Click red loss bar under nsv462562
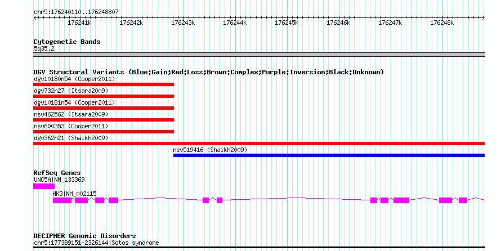This screenshot has height=251, width=501. click(x=104, y=120)
